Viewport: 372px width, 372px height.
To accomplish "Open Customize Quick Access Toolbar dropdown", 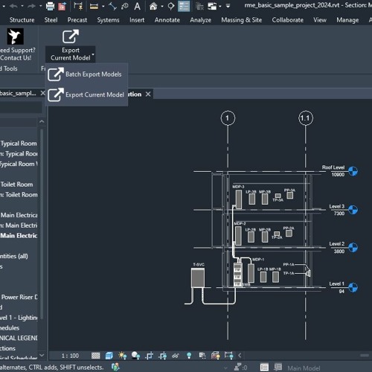I will coord(228,6).
